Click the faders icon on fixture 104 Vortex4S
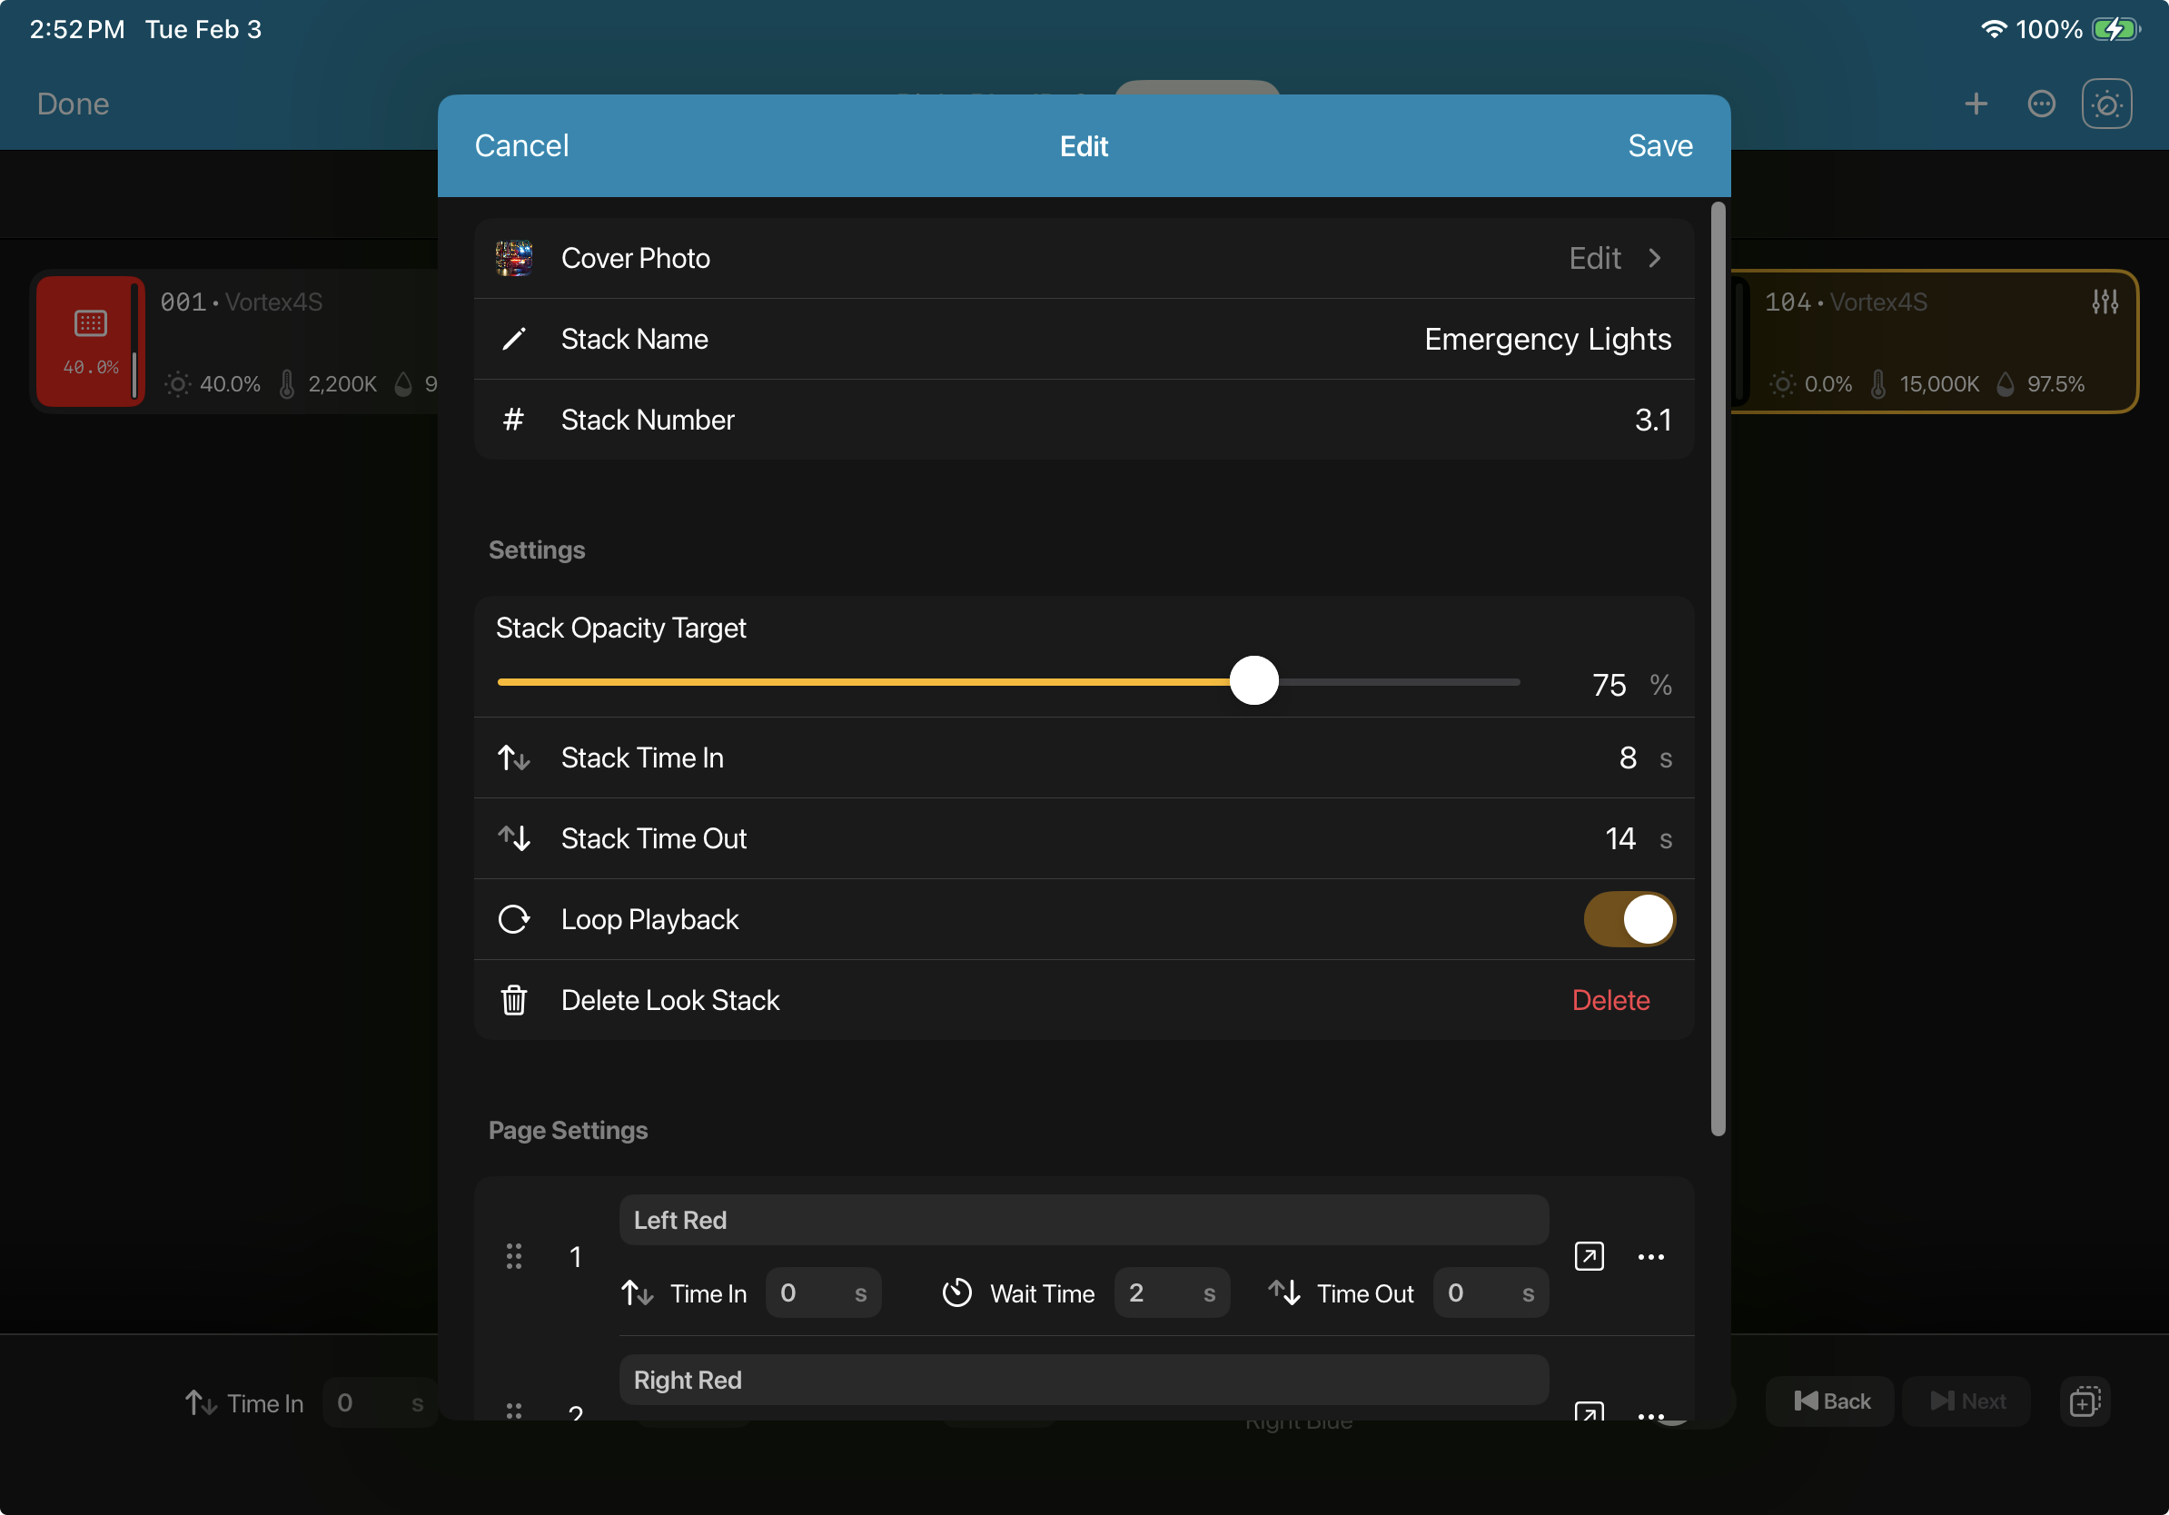2169x1515 pixels. pos(2105,302)
